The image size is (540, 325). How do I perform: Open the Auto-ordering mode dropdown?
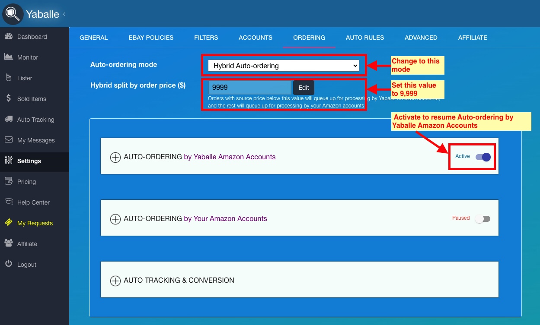(x=284, y=66)
